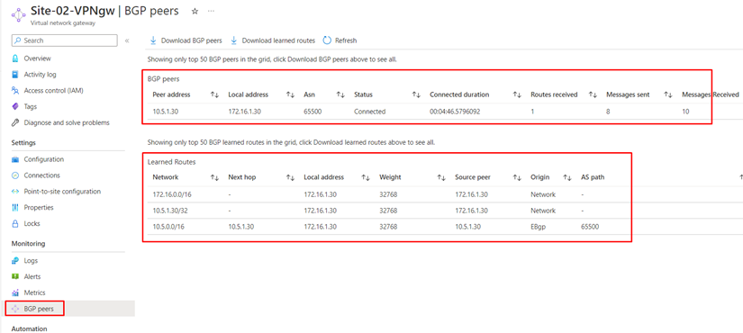743x333 pixels.
Task: Sort BGP peers by Local address column
Action: coord(291,94)
